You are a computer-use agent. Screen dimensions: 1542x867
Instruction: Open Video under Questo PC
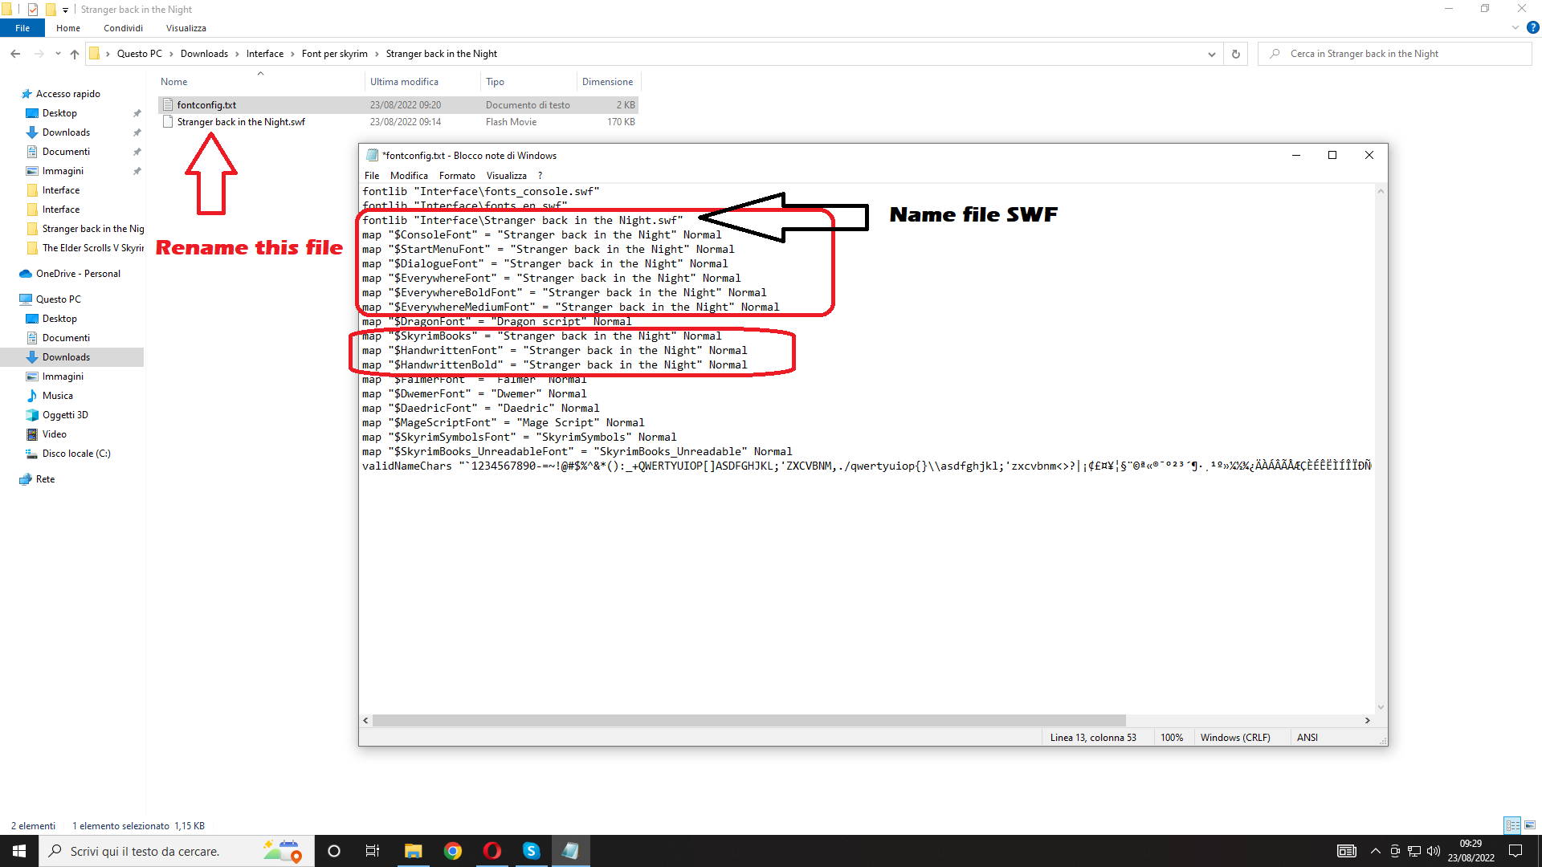(x=54, y=434)
